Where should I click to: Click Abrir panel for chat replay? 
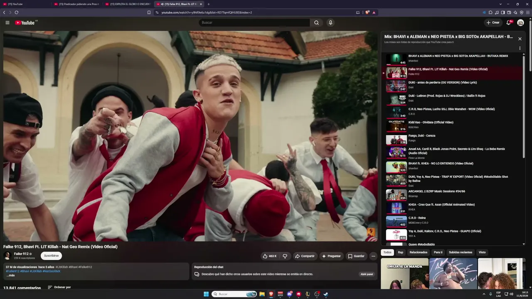click(x=367, y=274)
